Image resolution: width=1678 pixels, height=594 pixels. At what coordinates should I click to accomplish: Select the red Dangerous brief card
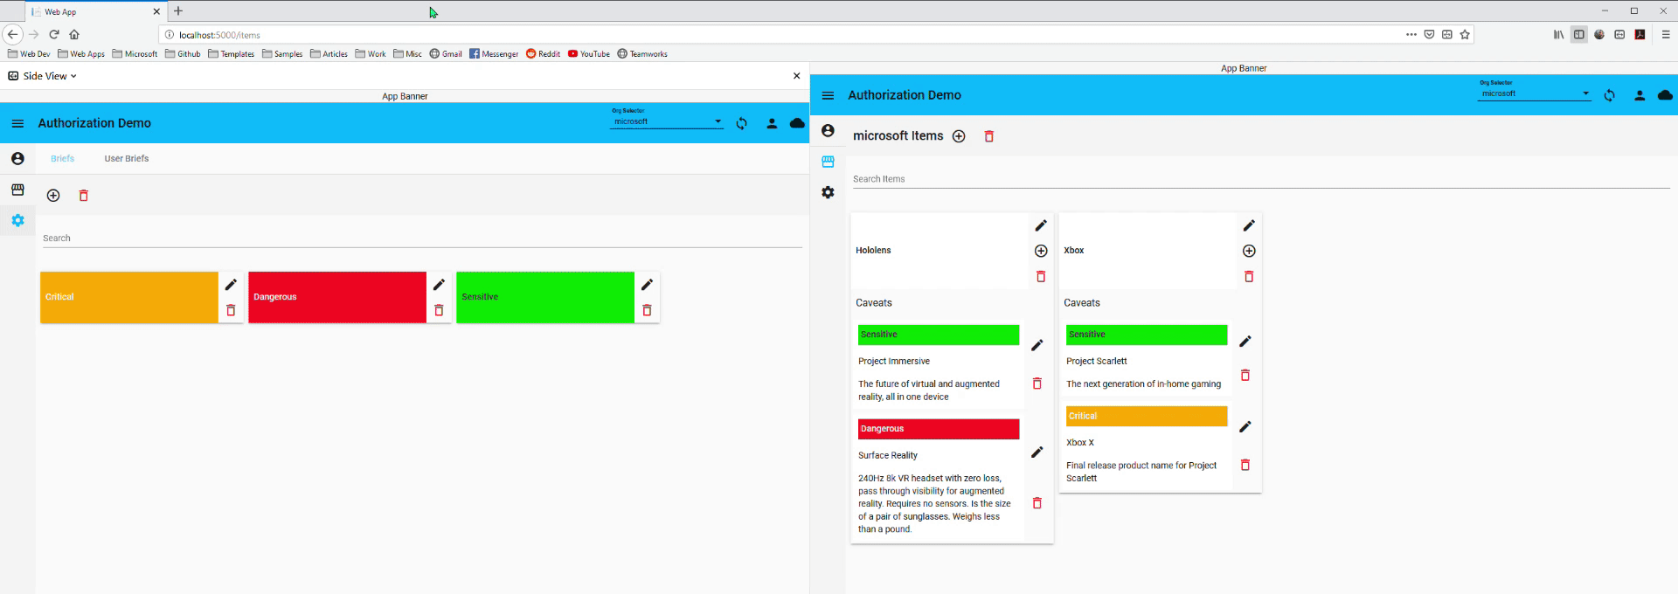coord(337,297)
